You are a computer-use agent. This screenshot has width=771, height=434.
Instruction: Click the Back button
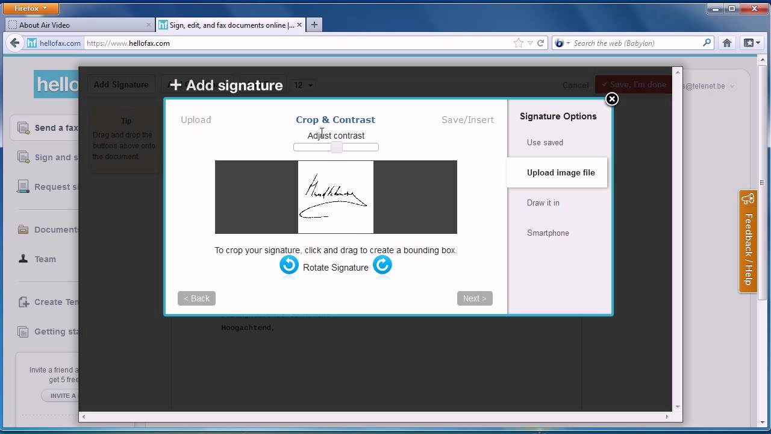click(196, 298)
